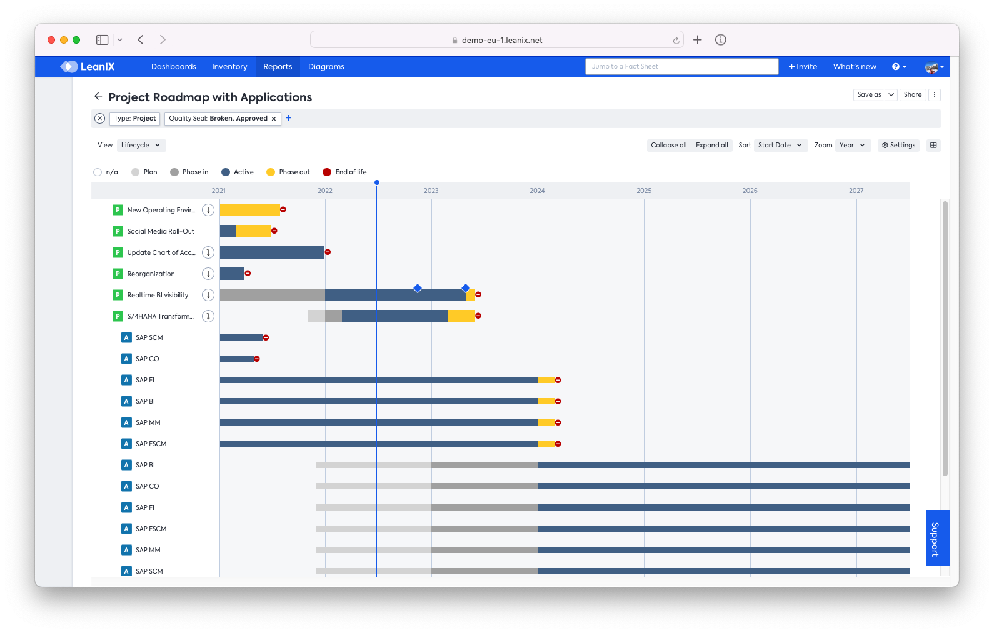Screen dimensions: 994x633
Task: Click end of life marker for Update Chart of Acc
Action: [x=328, y=252]
